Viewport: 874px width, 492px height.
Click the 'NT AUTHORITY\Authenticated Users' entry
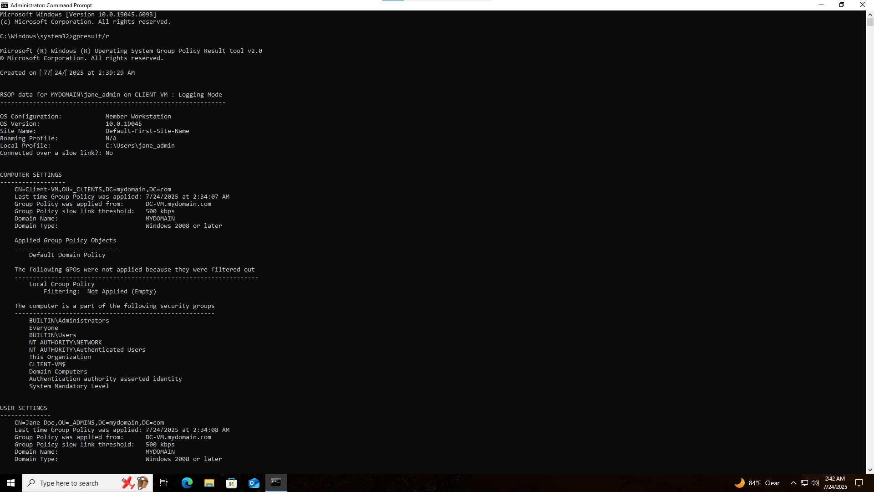coord(87,349)
